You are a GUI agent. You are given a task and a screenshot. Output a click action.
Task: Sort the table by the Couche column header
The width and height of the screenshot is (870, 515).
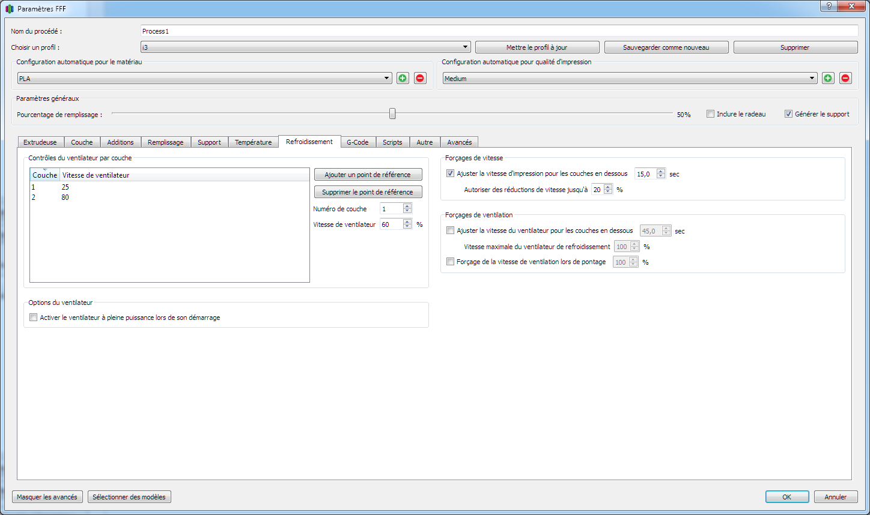click(x=45, y=175)
